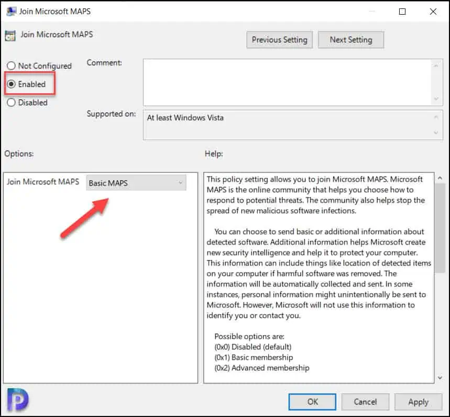Select the Not Configured radio button
This screenshot has height=417, width=450.
click(11, 65)
